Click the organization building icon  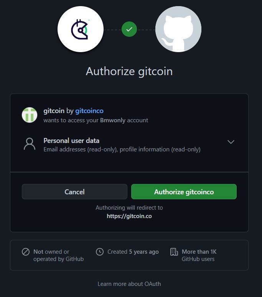tap(174, 252)
